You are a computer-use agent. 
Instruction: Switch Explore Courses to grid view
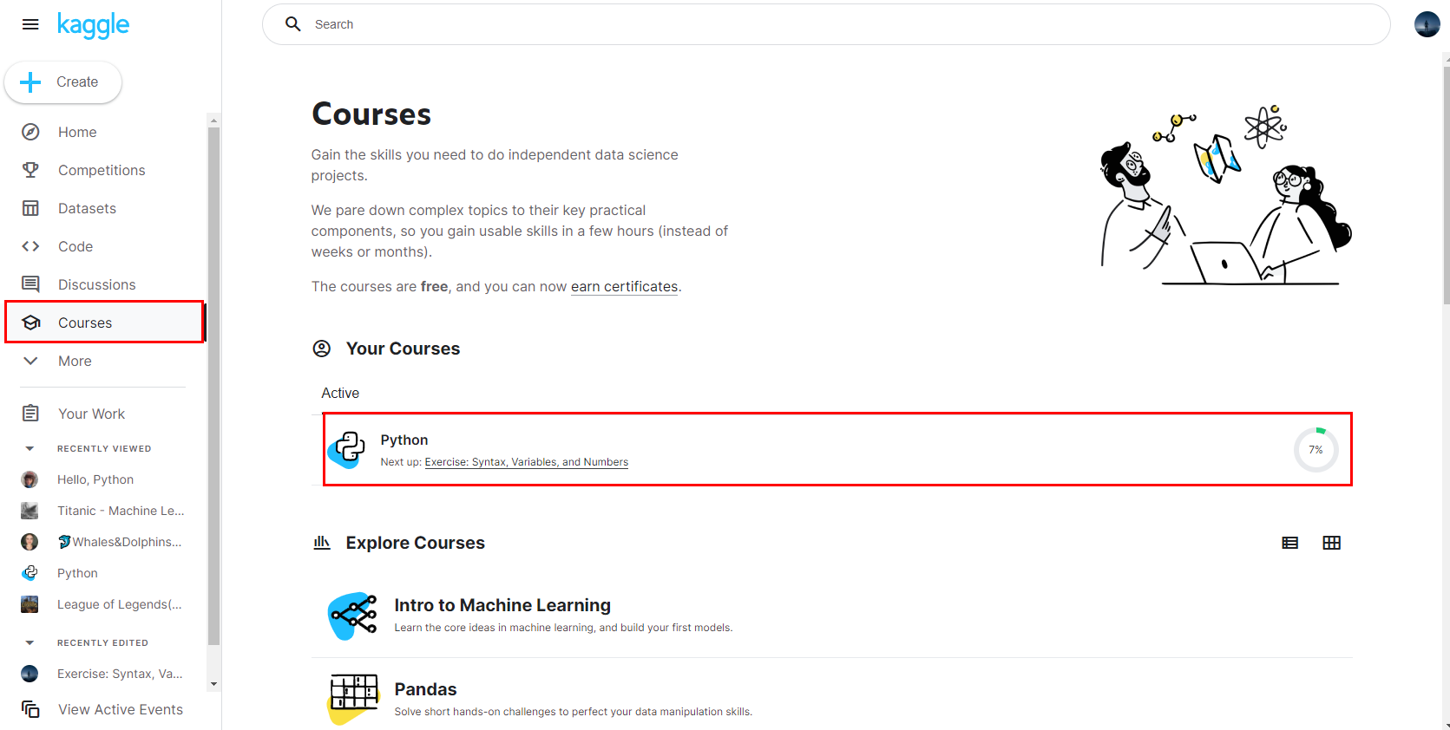pos(1332,543)
